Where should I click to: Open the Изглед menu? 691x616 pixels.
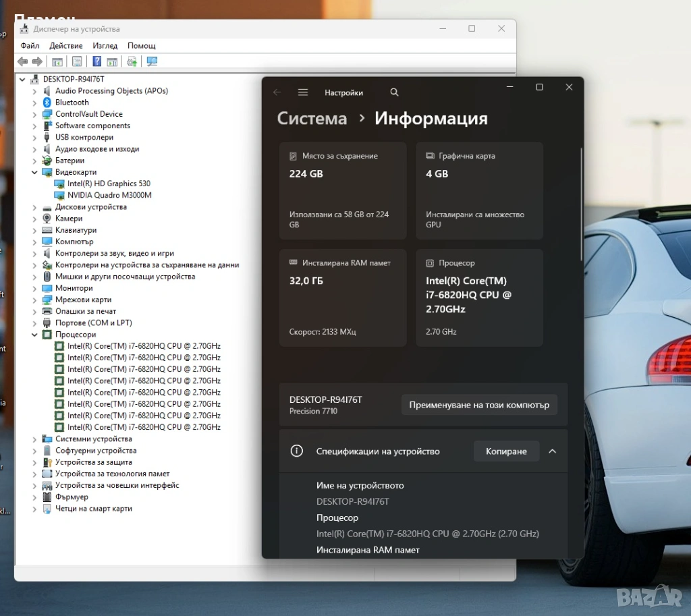point(105,46)
